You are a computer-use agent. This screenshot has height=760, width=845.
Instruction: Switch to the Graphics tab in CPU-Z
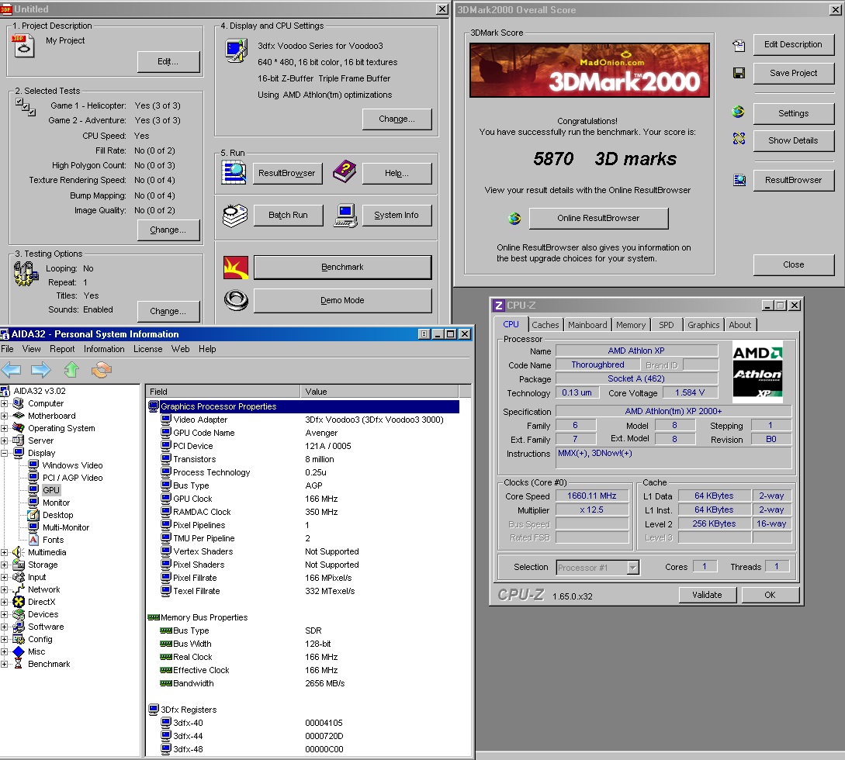pyautogui.click(x=703, y=325)
